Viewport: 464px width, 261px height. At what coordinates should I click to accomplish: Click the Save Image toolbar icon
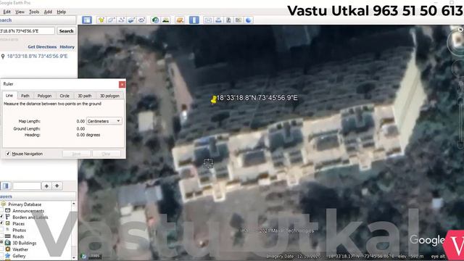point(228,20)
